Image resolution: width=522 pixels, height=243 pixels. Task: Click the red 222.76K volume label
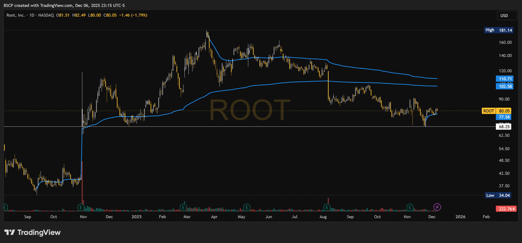[506, 209]
